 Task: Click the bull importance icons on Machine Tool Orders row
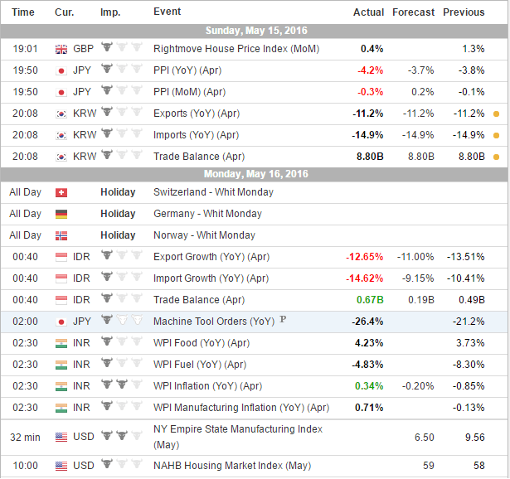pos(122,320)
